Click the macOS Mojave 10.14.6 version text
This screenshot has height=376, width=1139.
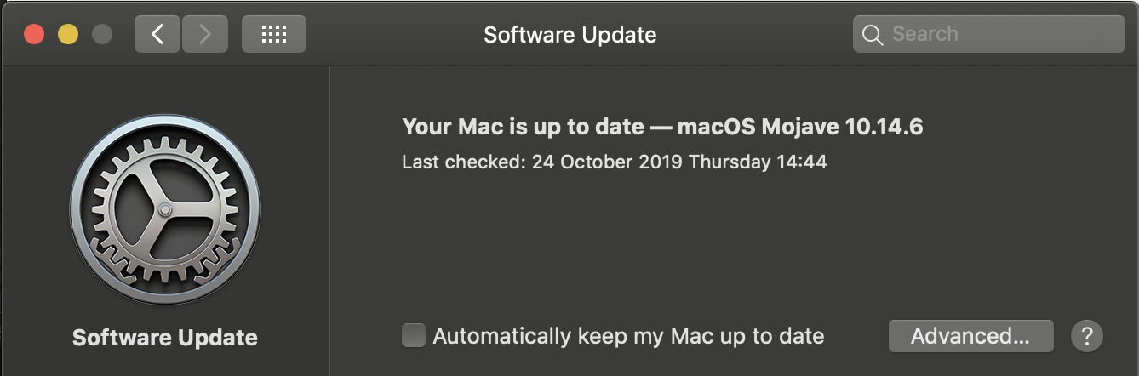coord(800,127)
